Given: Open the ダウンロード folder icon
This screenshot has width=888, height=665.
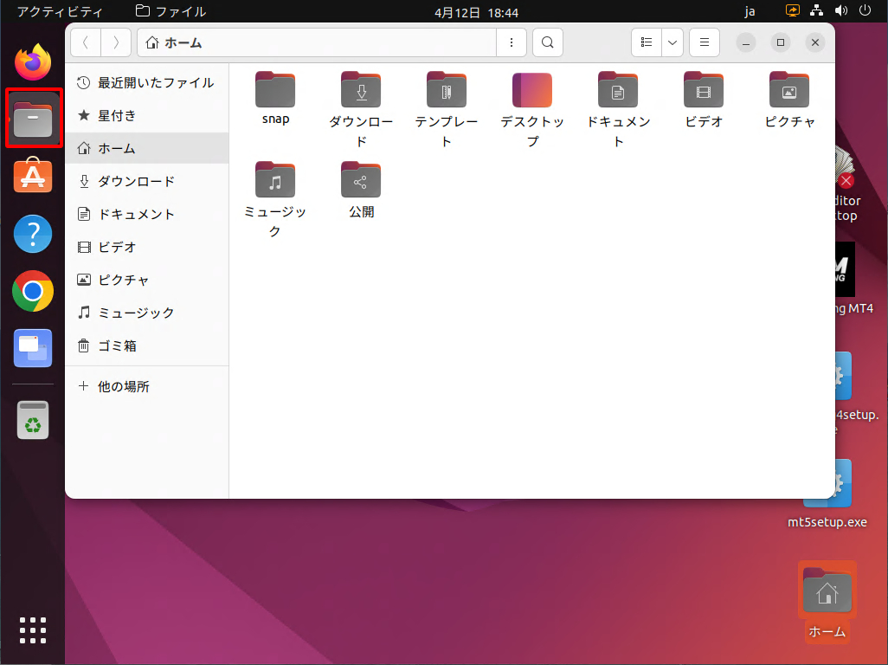Looking at the screenshot, I should click(361, 90).
